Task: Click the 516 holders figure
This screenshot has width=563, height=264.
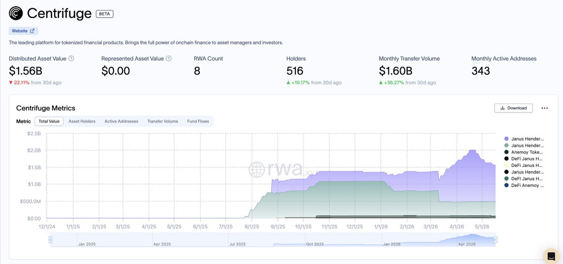Action: (x=295, y=71)
